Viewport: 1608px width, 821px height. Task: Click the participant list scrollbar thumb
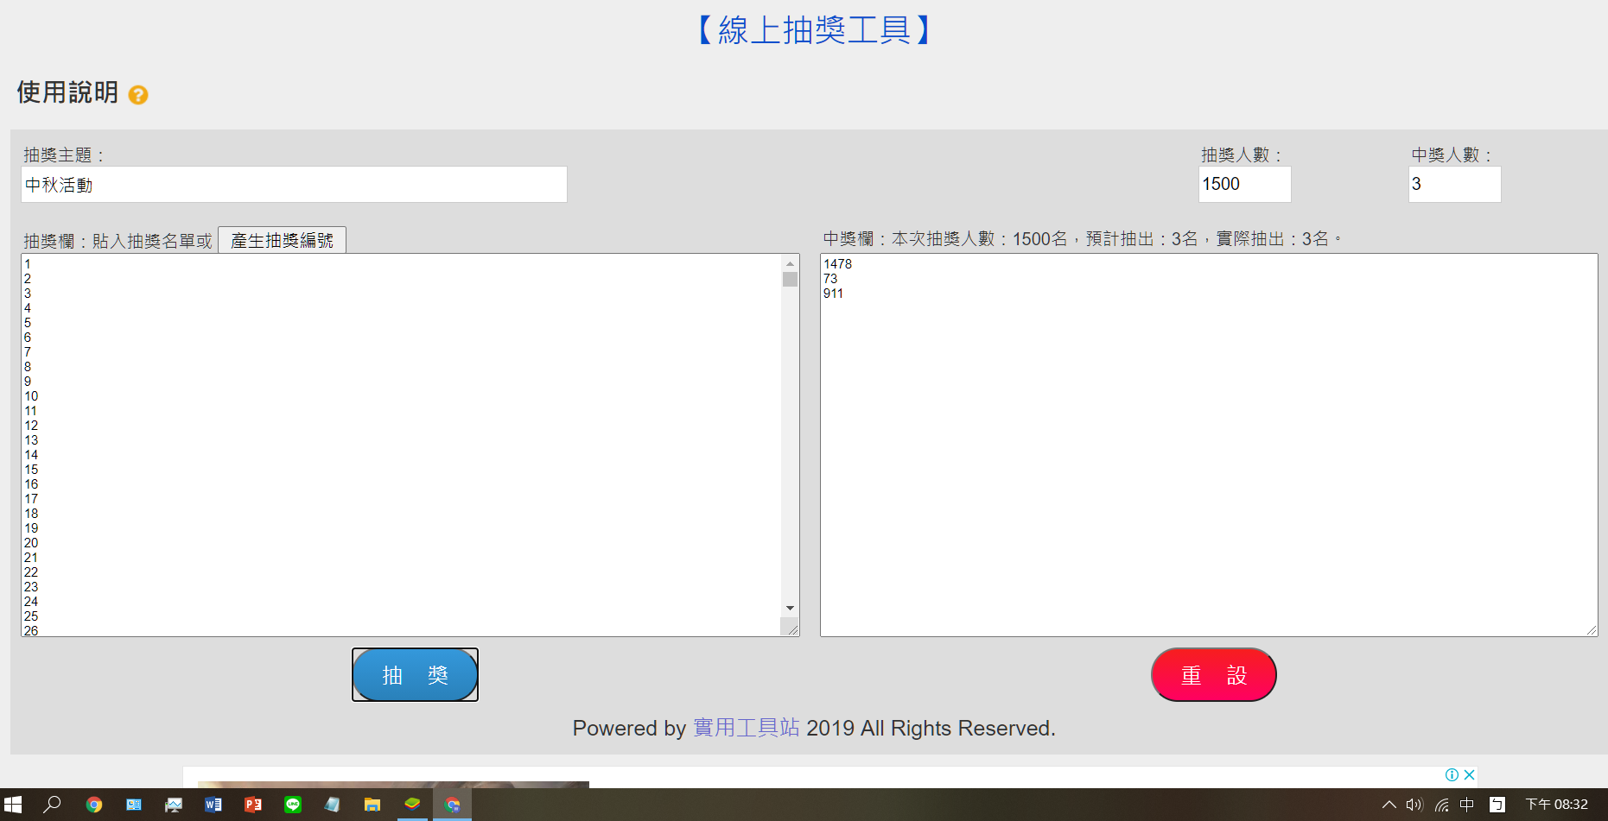790,279
